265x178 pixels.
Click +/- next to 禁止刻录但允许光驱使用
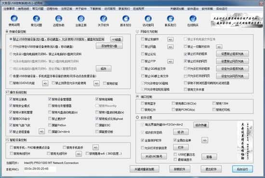coord(96,83)
